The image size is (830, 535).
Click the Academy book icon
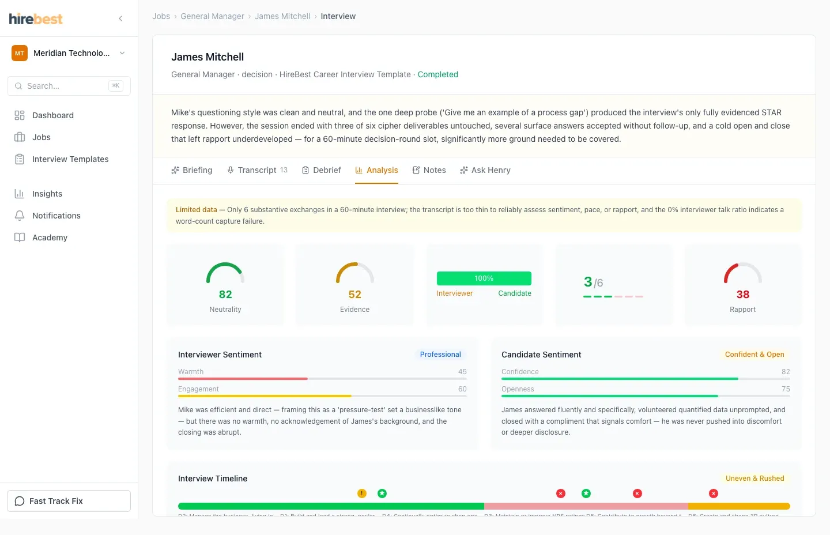click(20, 238)
